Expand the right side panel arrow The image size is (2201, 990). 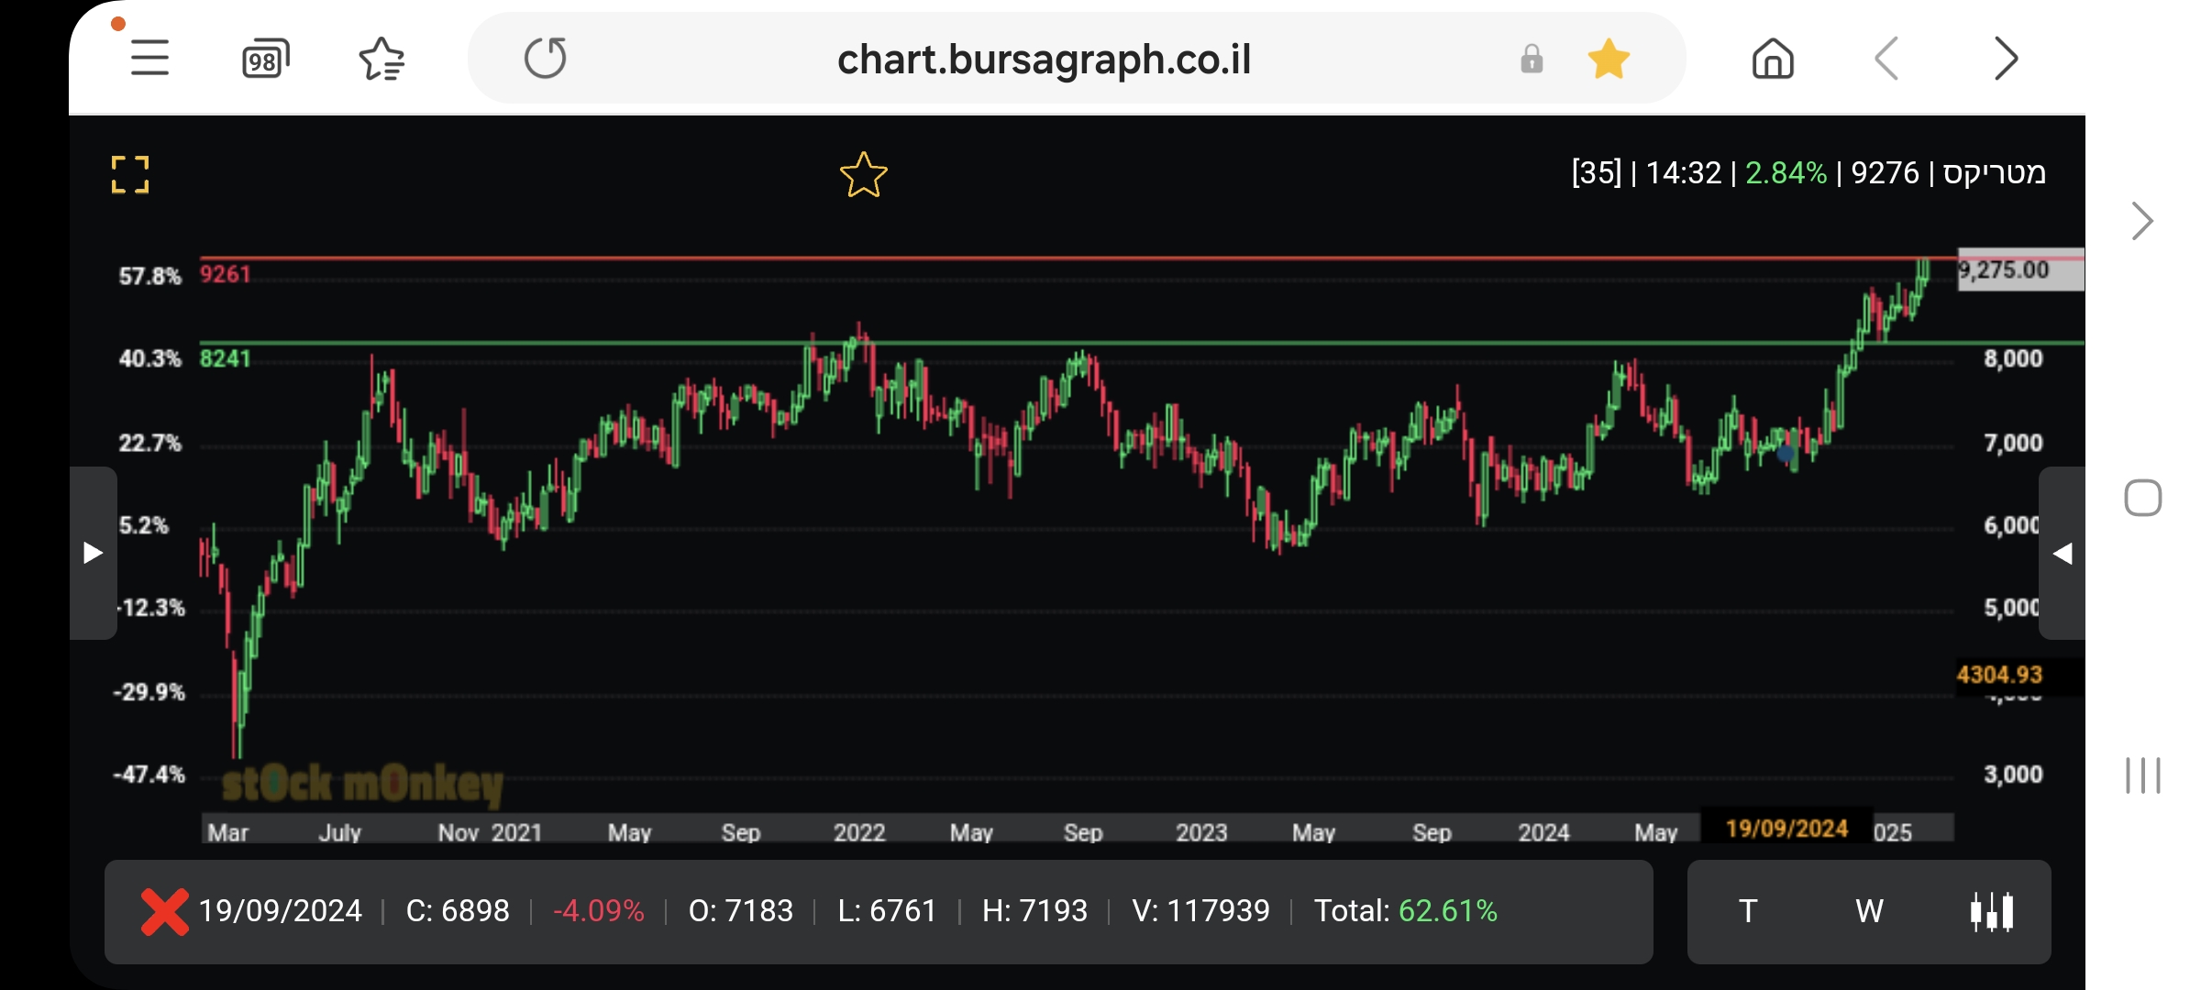coord(2062,553)
